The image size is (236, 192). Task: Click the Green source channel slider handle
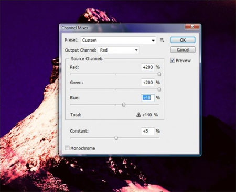(x=159, y=89)
